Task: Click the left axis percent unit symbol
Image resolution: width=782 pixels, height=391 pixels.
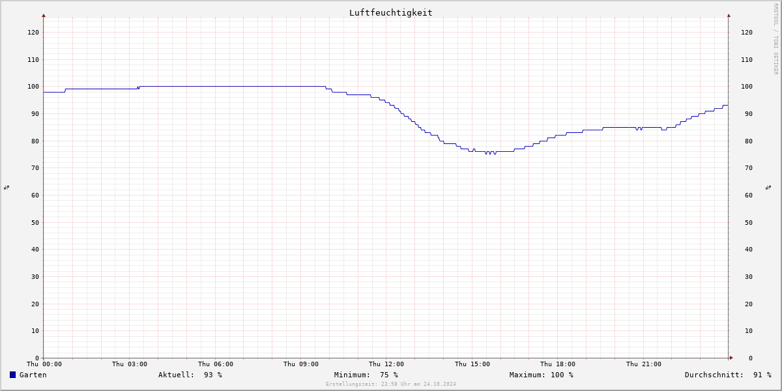Action: click(7, 188)
